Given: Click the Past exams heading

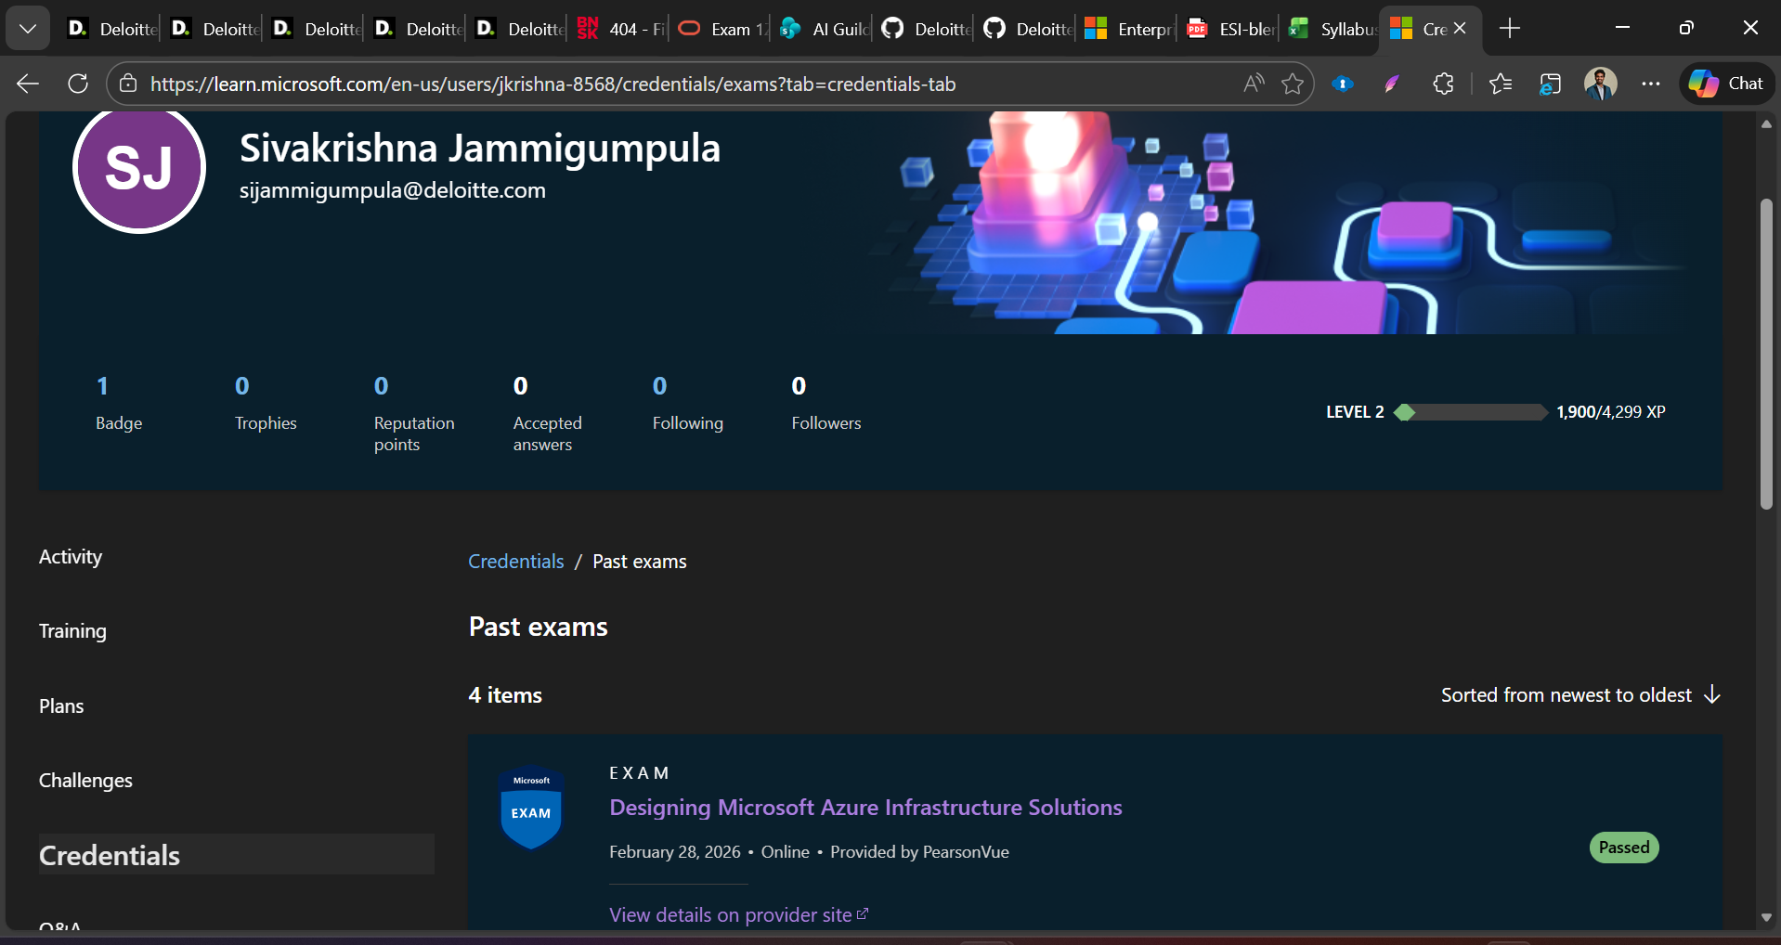Looking at the screenshot, I should tap(539, 627).
